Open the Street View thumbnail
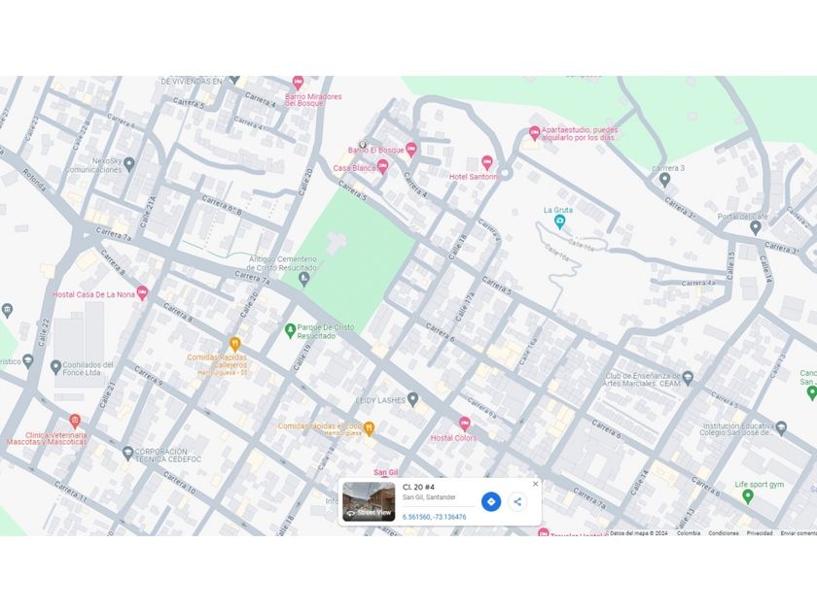817x612 pixels. pyautogui.click(x=369, y=501)
